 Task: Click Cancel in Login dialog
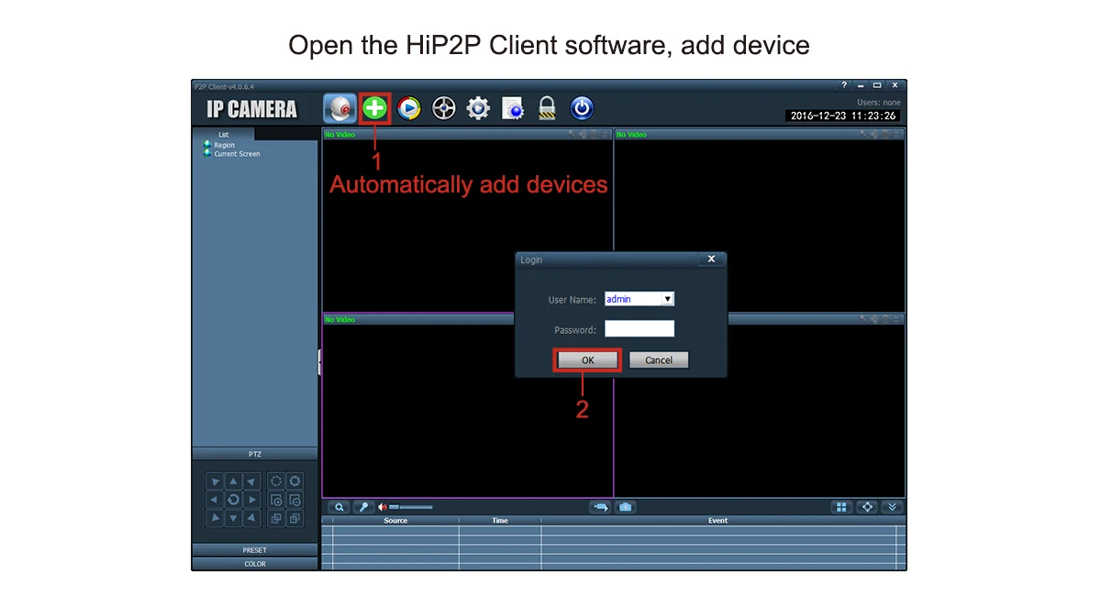(x=659, y=360)
